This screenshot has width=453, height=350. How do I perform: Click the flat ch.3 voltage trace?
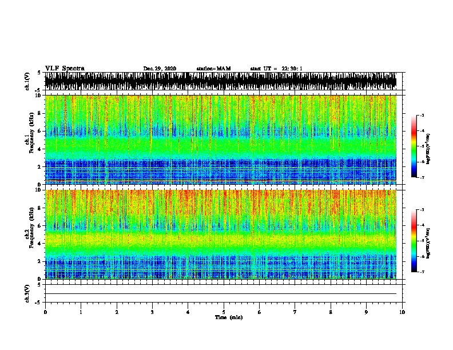click(221, 294)
